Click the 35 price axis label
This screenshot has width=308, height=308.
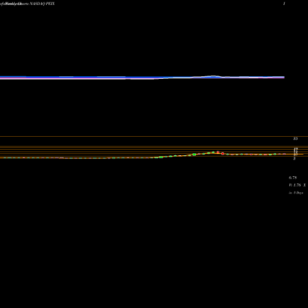click(295, 139)
